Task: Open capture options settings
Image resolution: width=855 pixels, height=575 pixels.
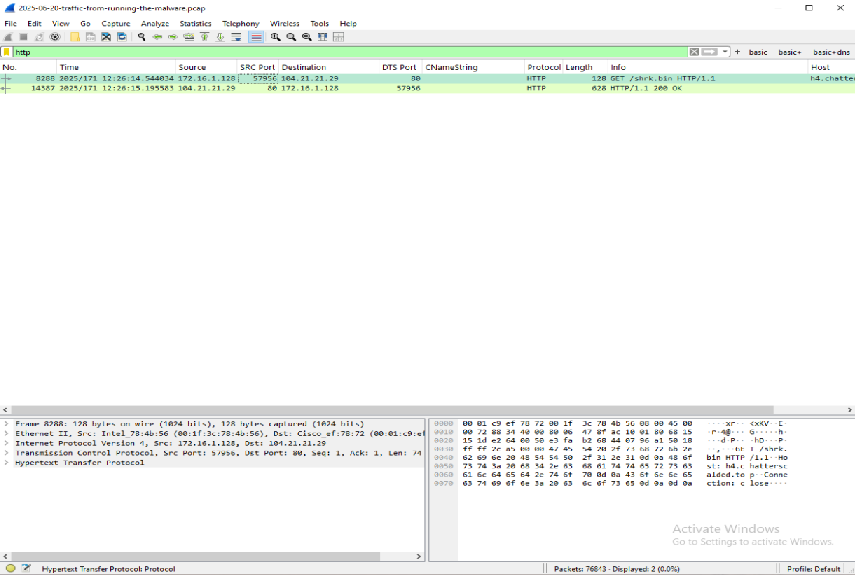Action: click(x=55, y=37)
